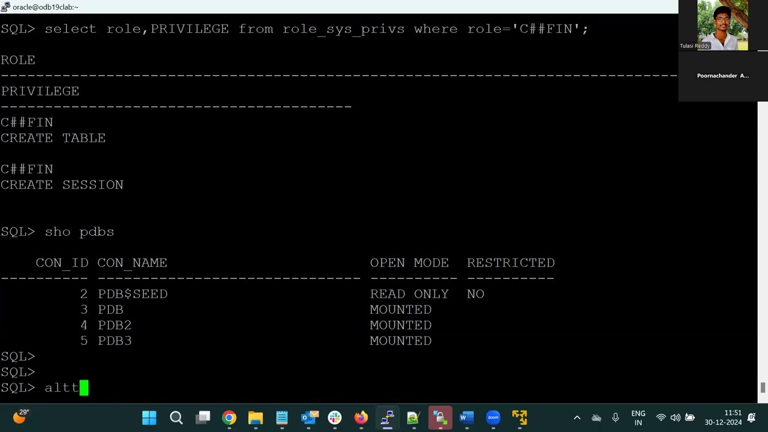Image resolution: width=768 pixels, height=432 pixels.
Task: Click 'READ ONLY' open mode value
Action: pyautogui.click(x=409, y=294)
